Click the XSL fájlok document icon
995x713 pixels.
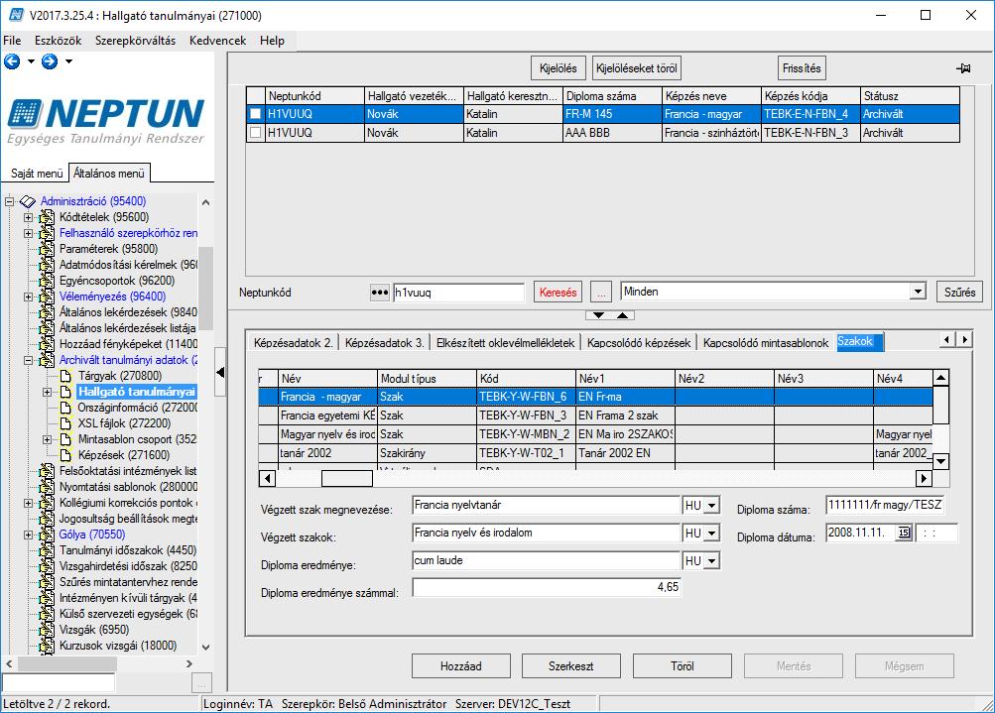65,423
